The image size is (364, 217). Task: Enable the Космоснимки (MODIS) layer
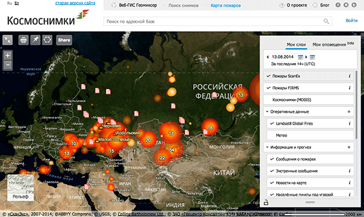pyautogui.click(x=308, y=100)
